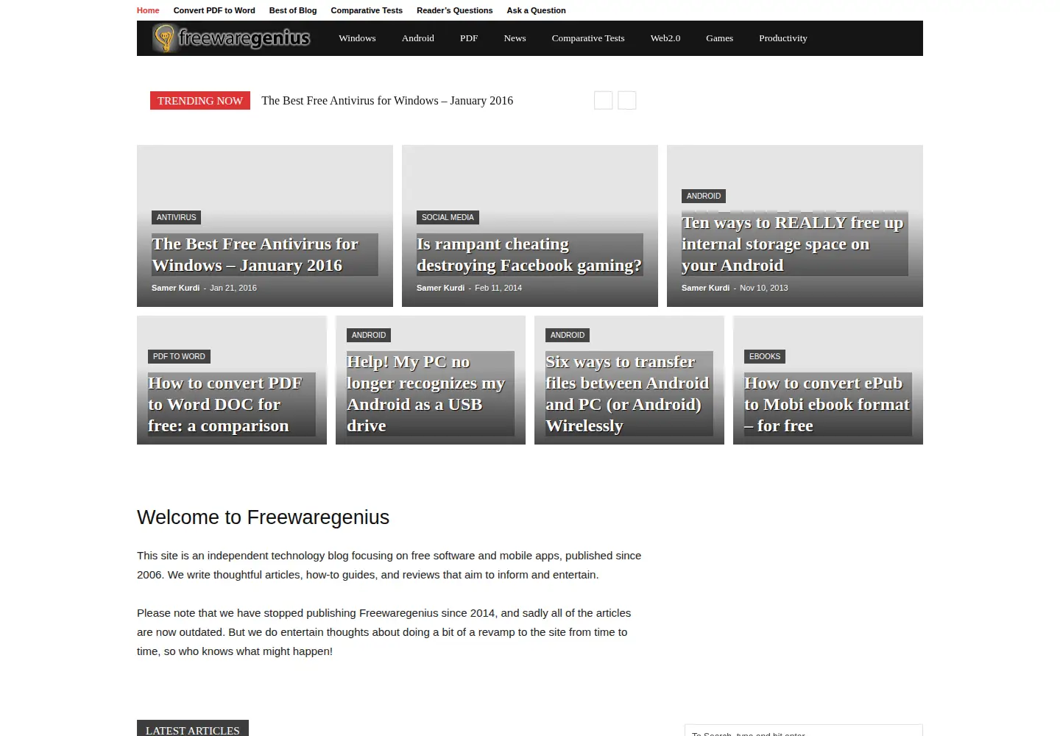This screenshot has width=1060, height=736.
Task: Select Productivity category in navbar
Action: [783, 38]
